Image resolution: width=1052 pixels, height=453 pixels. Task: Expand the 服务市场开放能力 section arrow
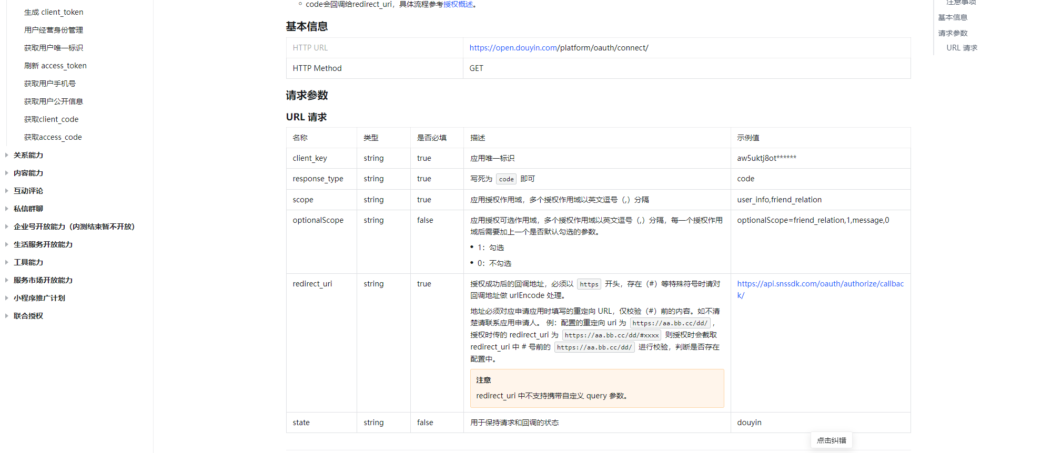point(6,280)
